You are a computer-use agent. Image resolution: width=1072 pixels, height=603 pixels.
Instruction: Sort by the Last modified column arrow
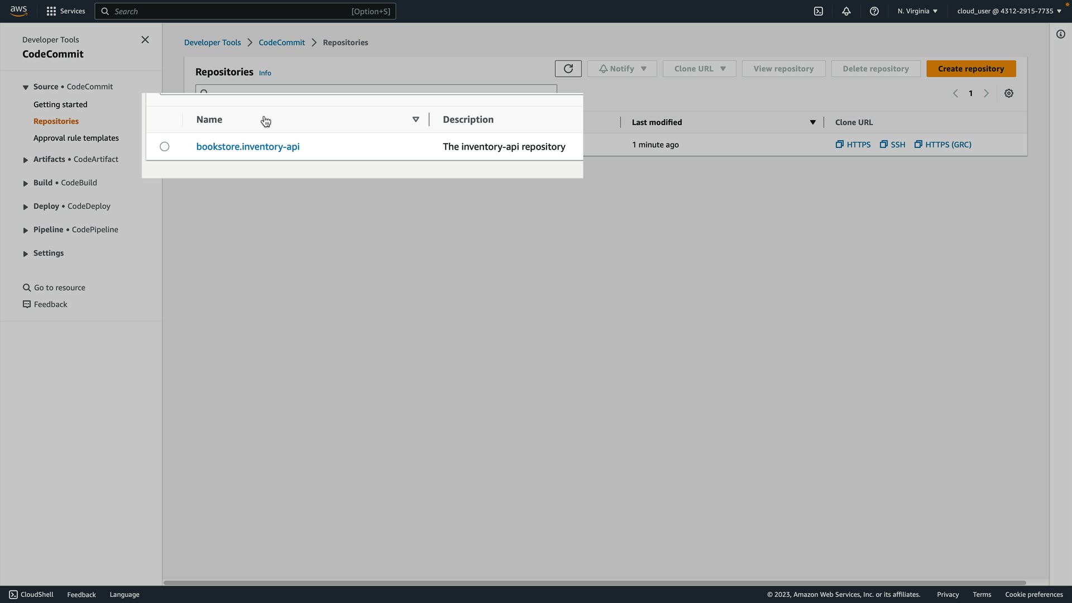click(x=812, y=122)
